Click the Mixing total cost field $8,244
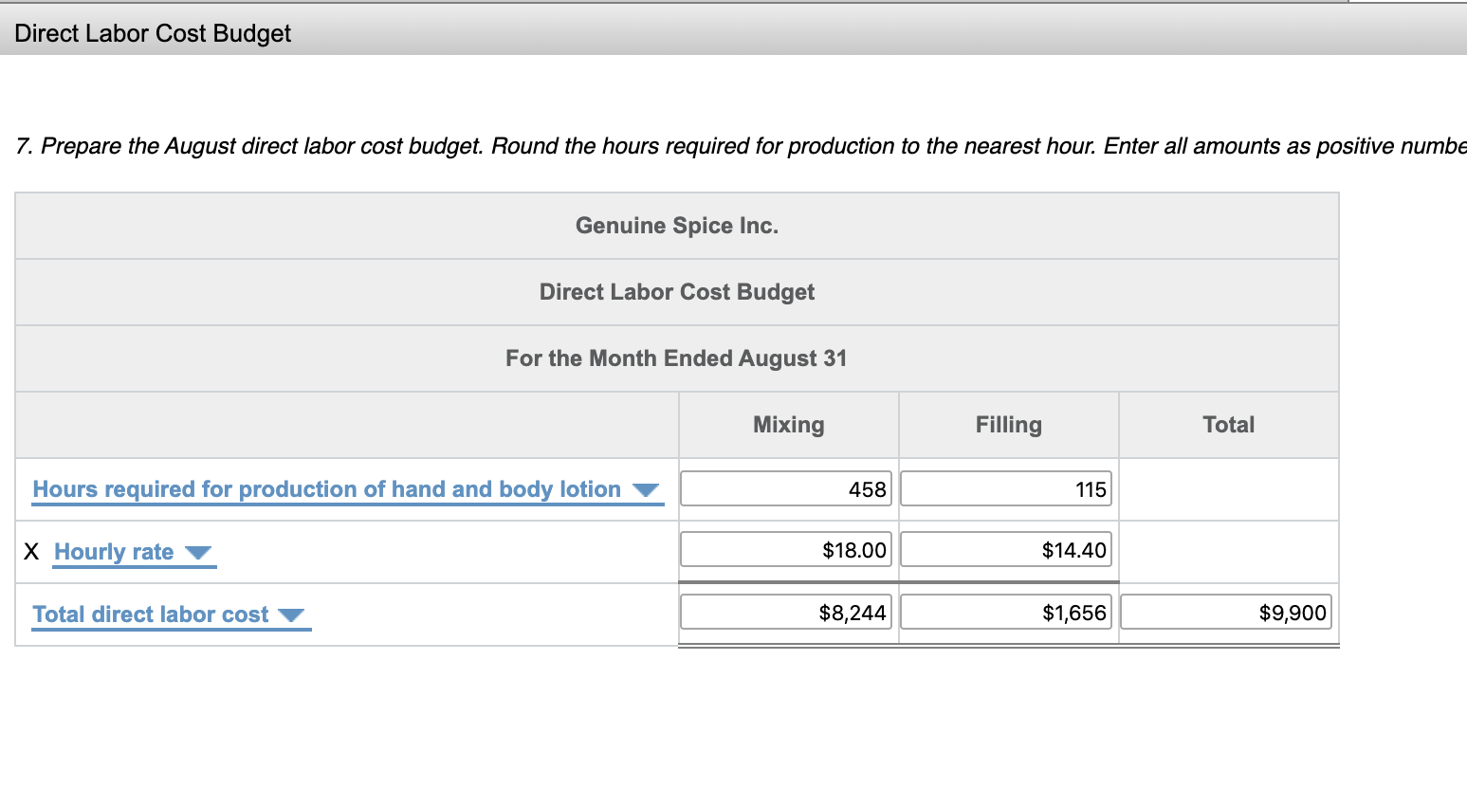Screen dimensions: 1467x807 tap(786, 613)
